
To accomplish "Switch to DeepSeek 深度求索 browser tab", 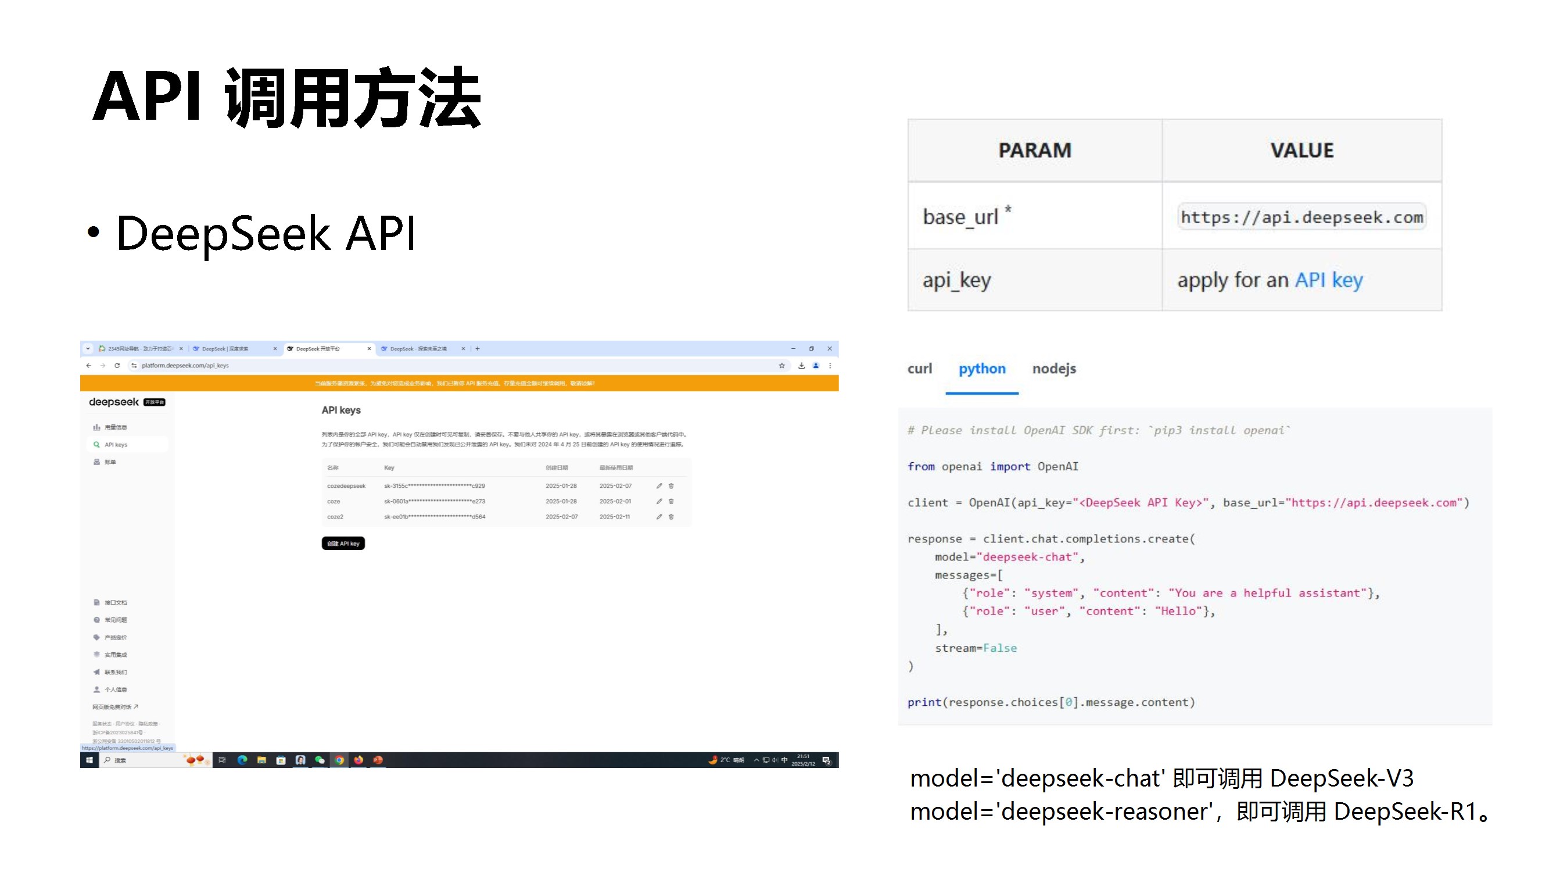I will [x=225, y=348].
